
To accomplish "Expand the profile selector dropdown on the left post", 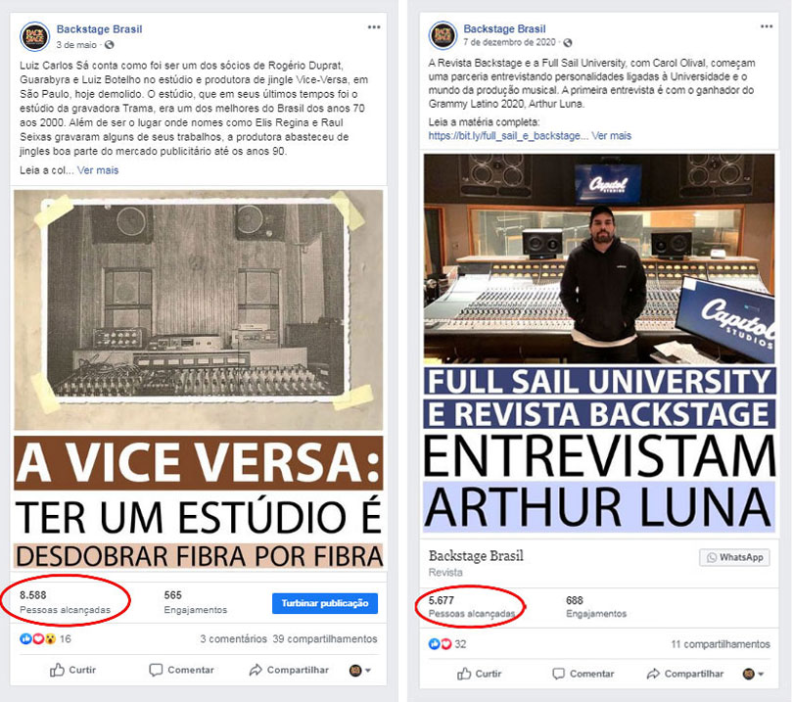I will click(360, 670).
